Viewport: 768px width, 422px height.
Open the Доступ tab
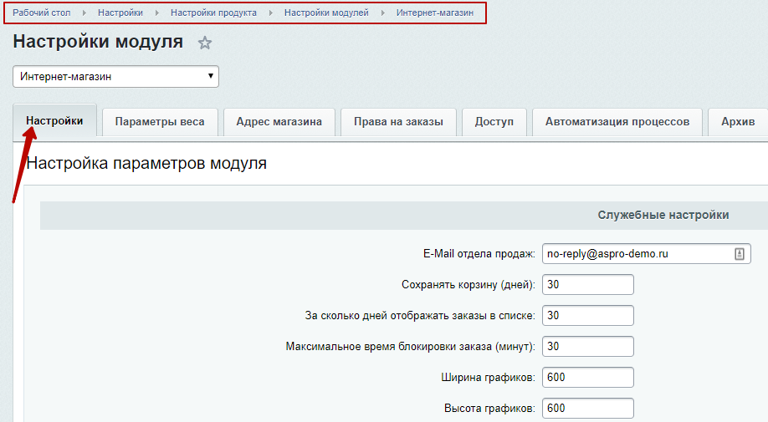pos(494,122)
